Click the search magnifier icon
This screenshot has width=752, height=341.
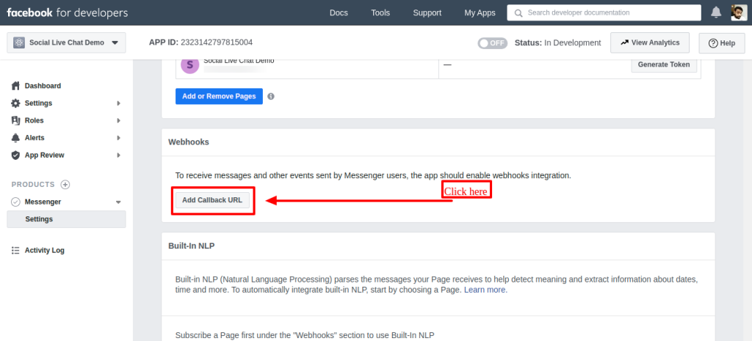tap(518, 13)
